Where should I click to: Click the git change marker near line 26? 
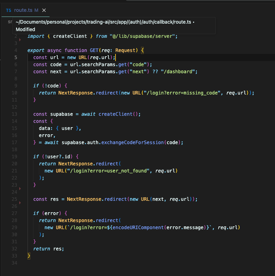tap(20, 203)
